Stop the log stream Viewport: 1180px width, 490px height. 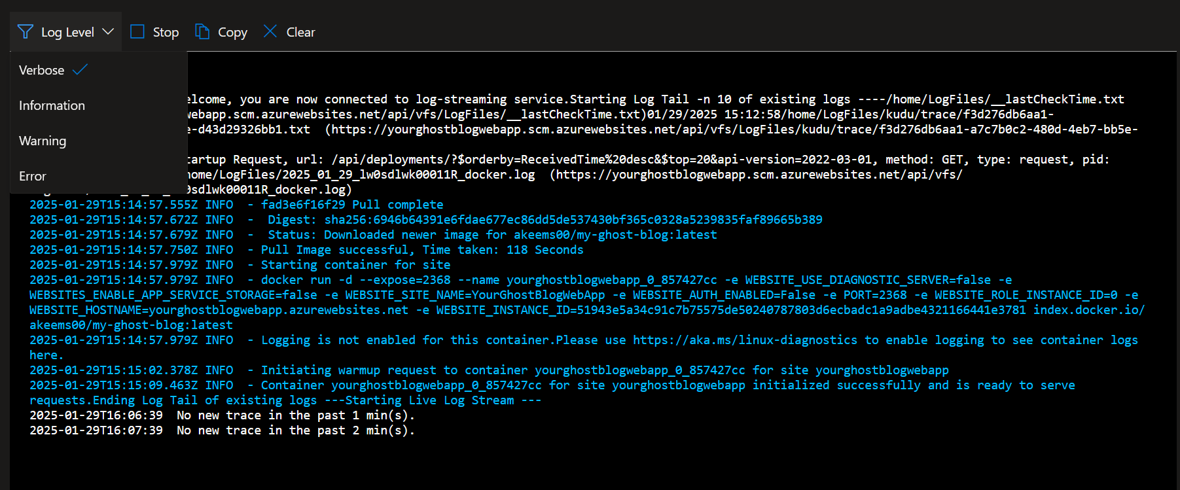[x=154, y=31]
